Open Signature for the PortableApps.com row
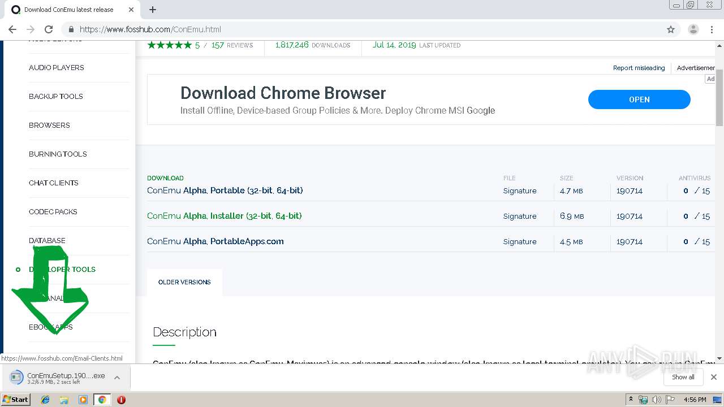Screen dimensions: 724x407 click(520, 242)
